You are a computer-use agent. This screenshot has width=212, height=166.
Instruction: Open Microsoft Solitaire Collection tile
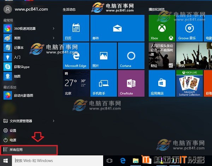[x=189, y=84]
